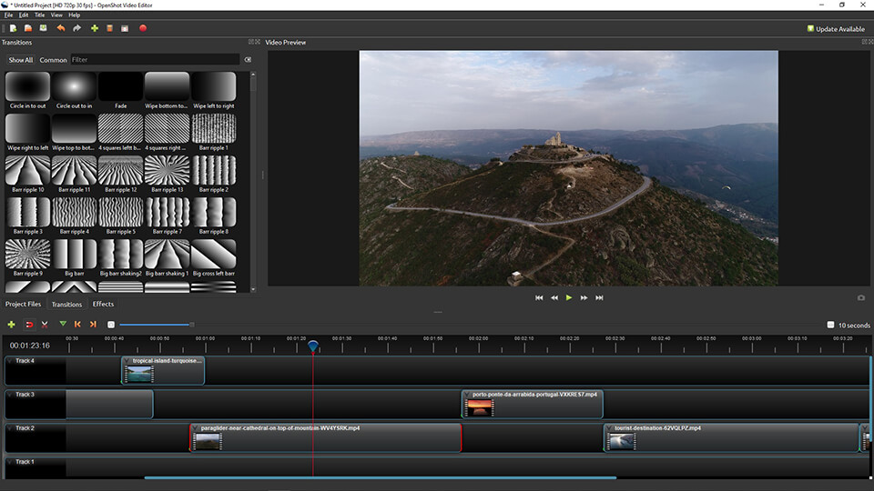The width and height of the screenshot is (874, 491).
Task: Click the zoom out icon left of slider
Action: (111, 325)
